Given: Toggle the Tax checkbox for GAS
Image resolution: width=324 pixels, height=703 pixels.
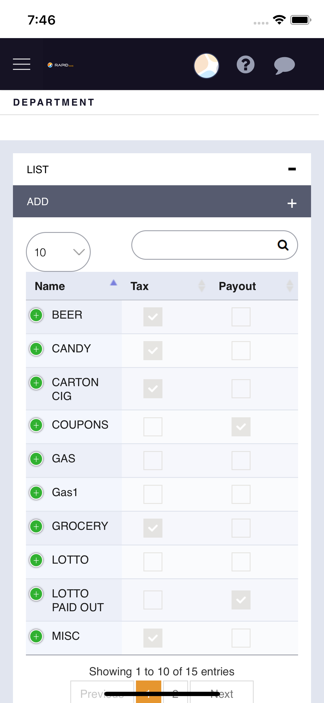Looking at the screenshot, I should [x=153, y=461].
